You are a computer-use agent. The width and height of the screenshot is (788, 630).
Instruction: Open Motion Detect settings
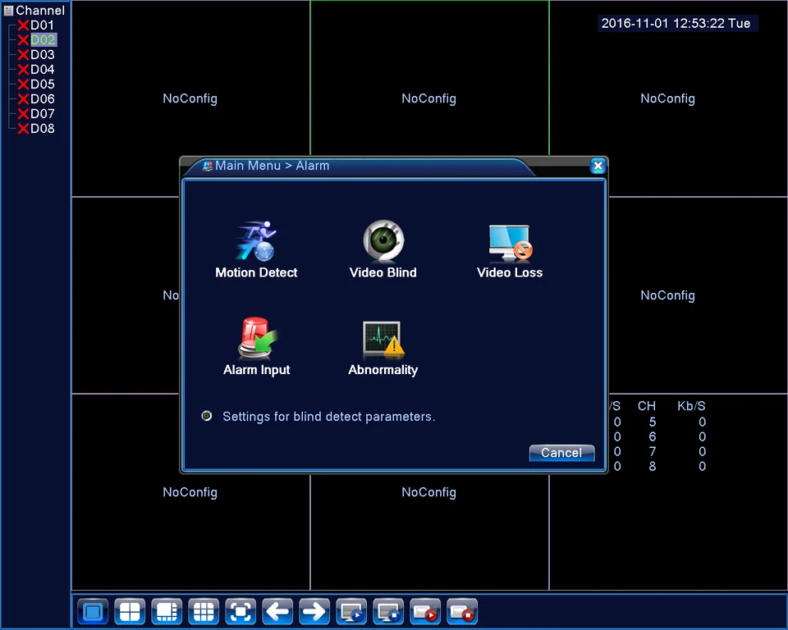(256, 249)
